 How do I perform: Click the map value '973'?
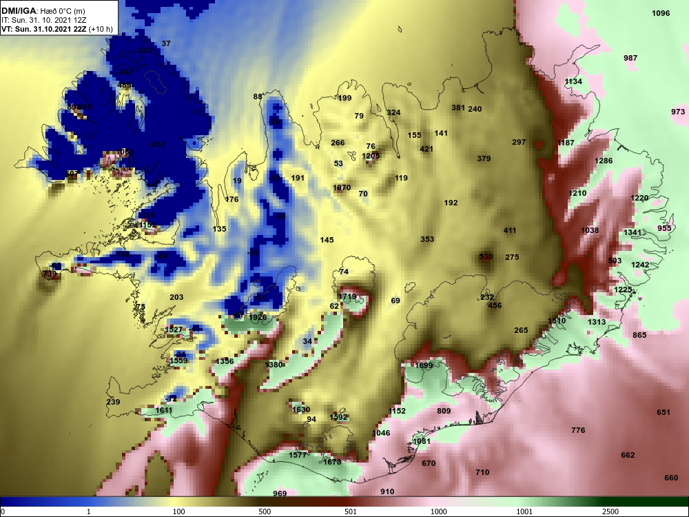click(x=678, y=112)
